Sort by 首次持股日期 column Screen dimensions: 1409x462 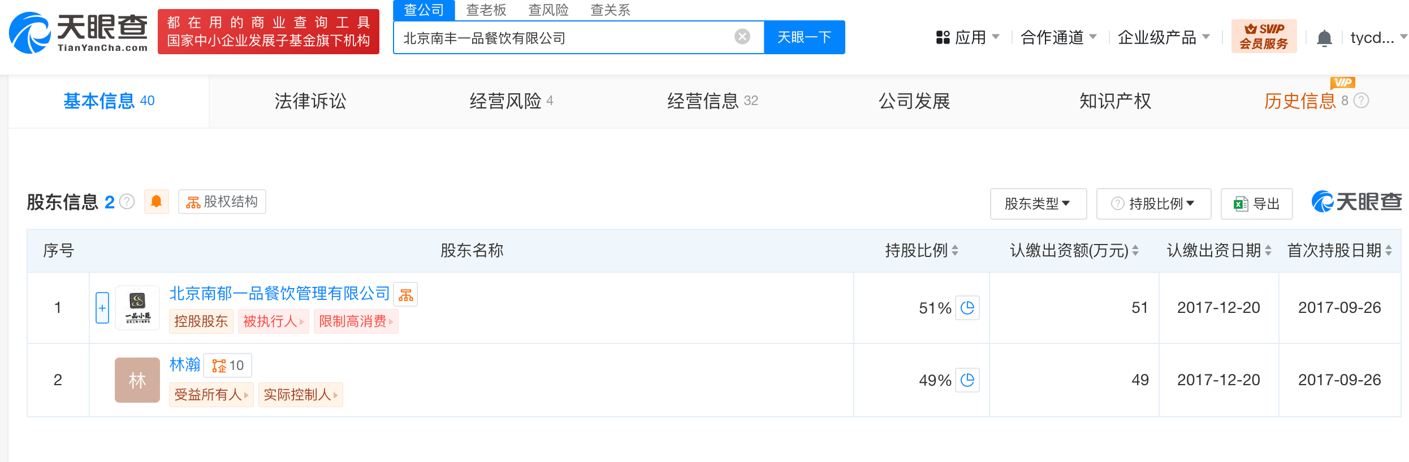point(1389,250)
